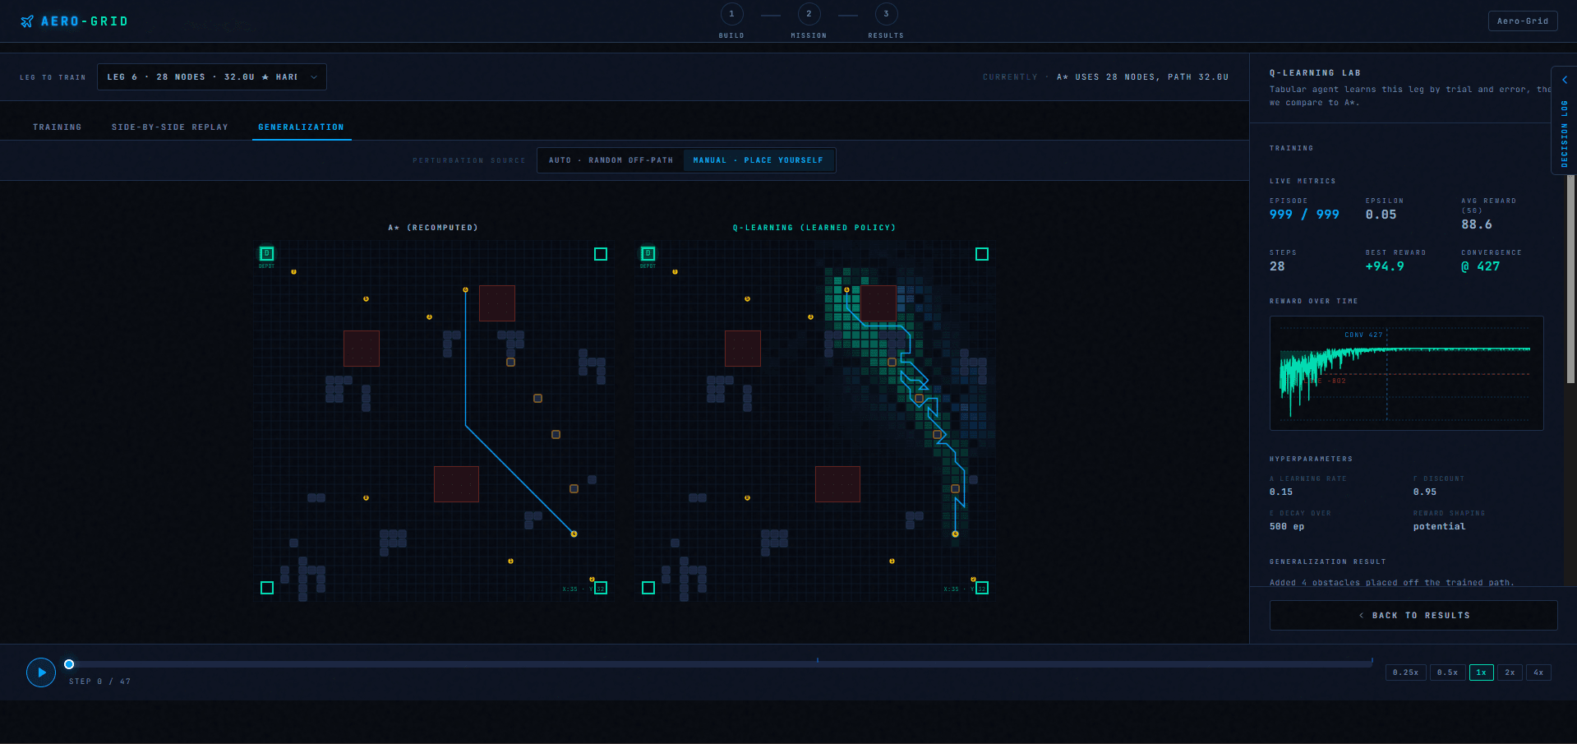
Task: Collapse the Decision Log side panel chevron
Action: [x=1565, y=81]
